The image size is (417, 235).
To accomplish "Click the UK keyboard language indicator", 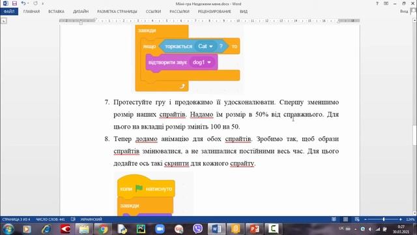I will (x=341, y=228).
